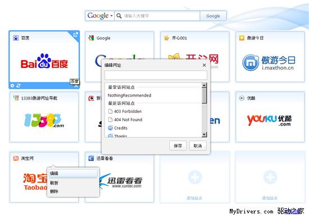
Task: Click the 迅雷看看 tile title
Action: pos(104,158)
